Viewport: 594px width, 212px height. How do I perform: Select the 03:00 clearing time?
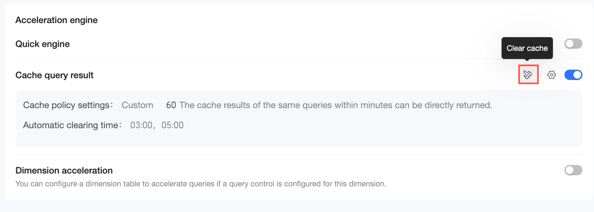pos(140,125)
